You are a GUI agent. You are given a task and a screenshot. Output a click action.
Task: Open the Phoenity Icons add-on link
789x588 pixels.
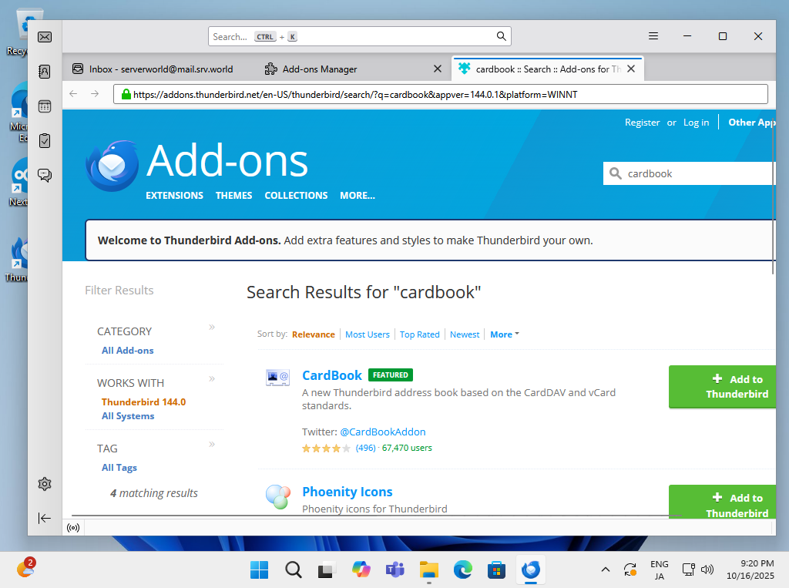(347, 492)
